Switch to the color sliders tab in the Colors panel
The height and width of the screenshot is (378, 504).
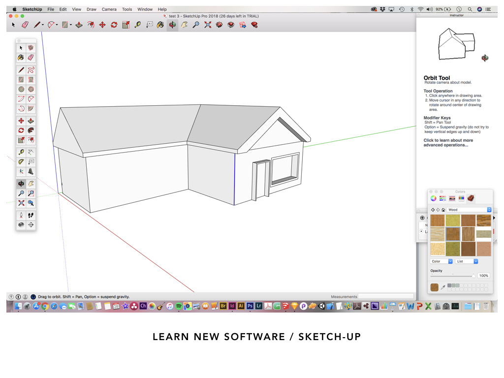coord(442,198)
